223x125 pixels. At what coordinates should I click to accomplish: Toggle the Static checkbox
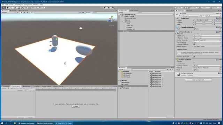(215, 14)
